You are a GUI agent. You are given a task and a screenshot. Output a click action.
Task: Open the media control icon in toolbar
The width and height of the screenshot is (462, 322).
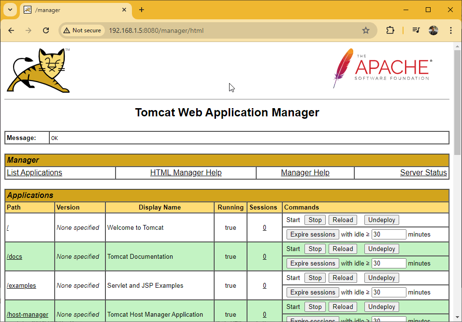[416, 30]
